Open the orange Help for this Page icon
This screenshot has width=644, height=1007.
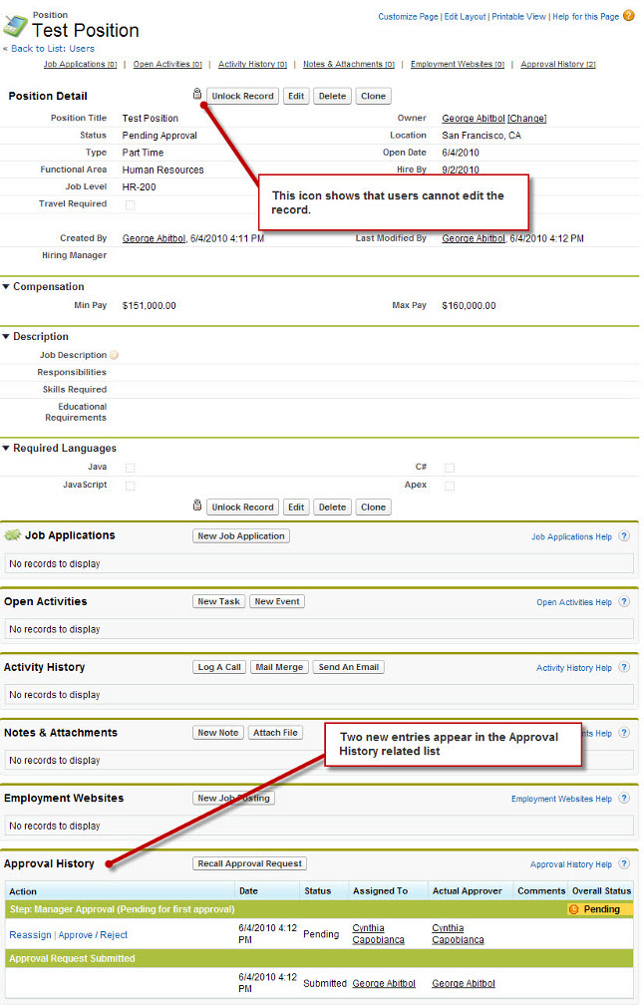[629, 15]
